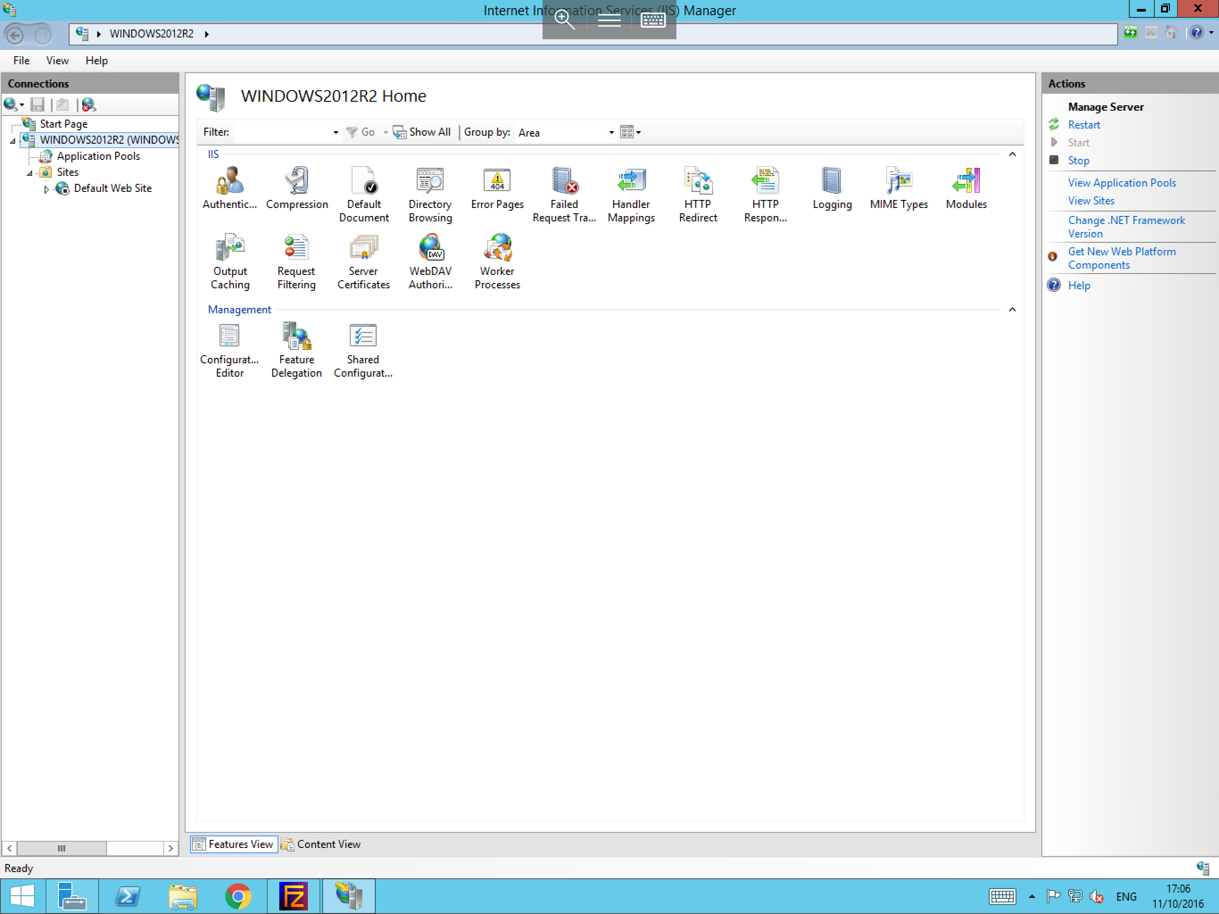Collapse the Sites tree node
The image size is (1219, 914).
click(x=30, y=173)
